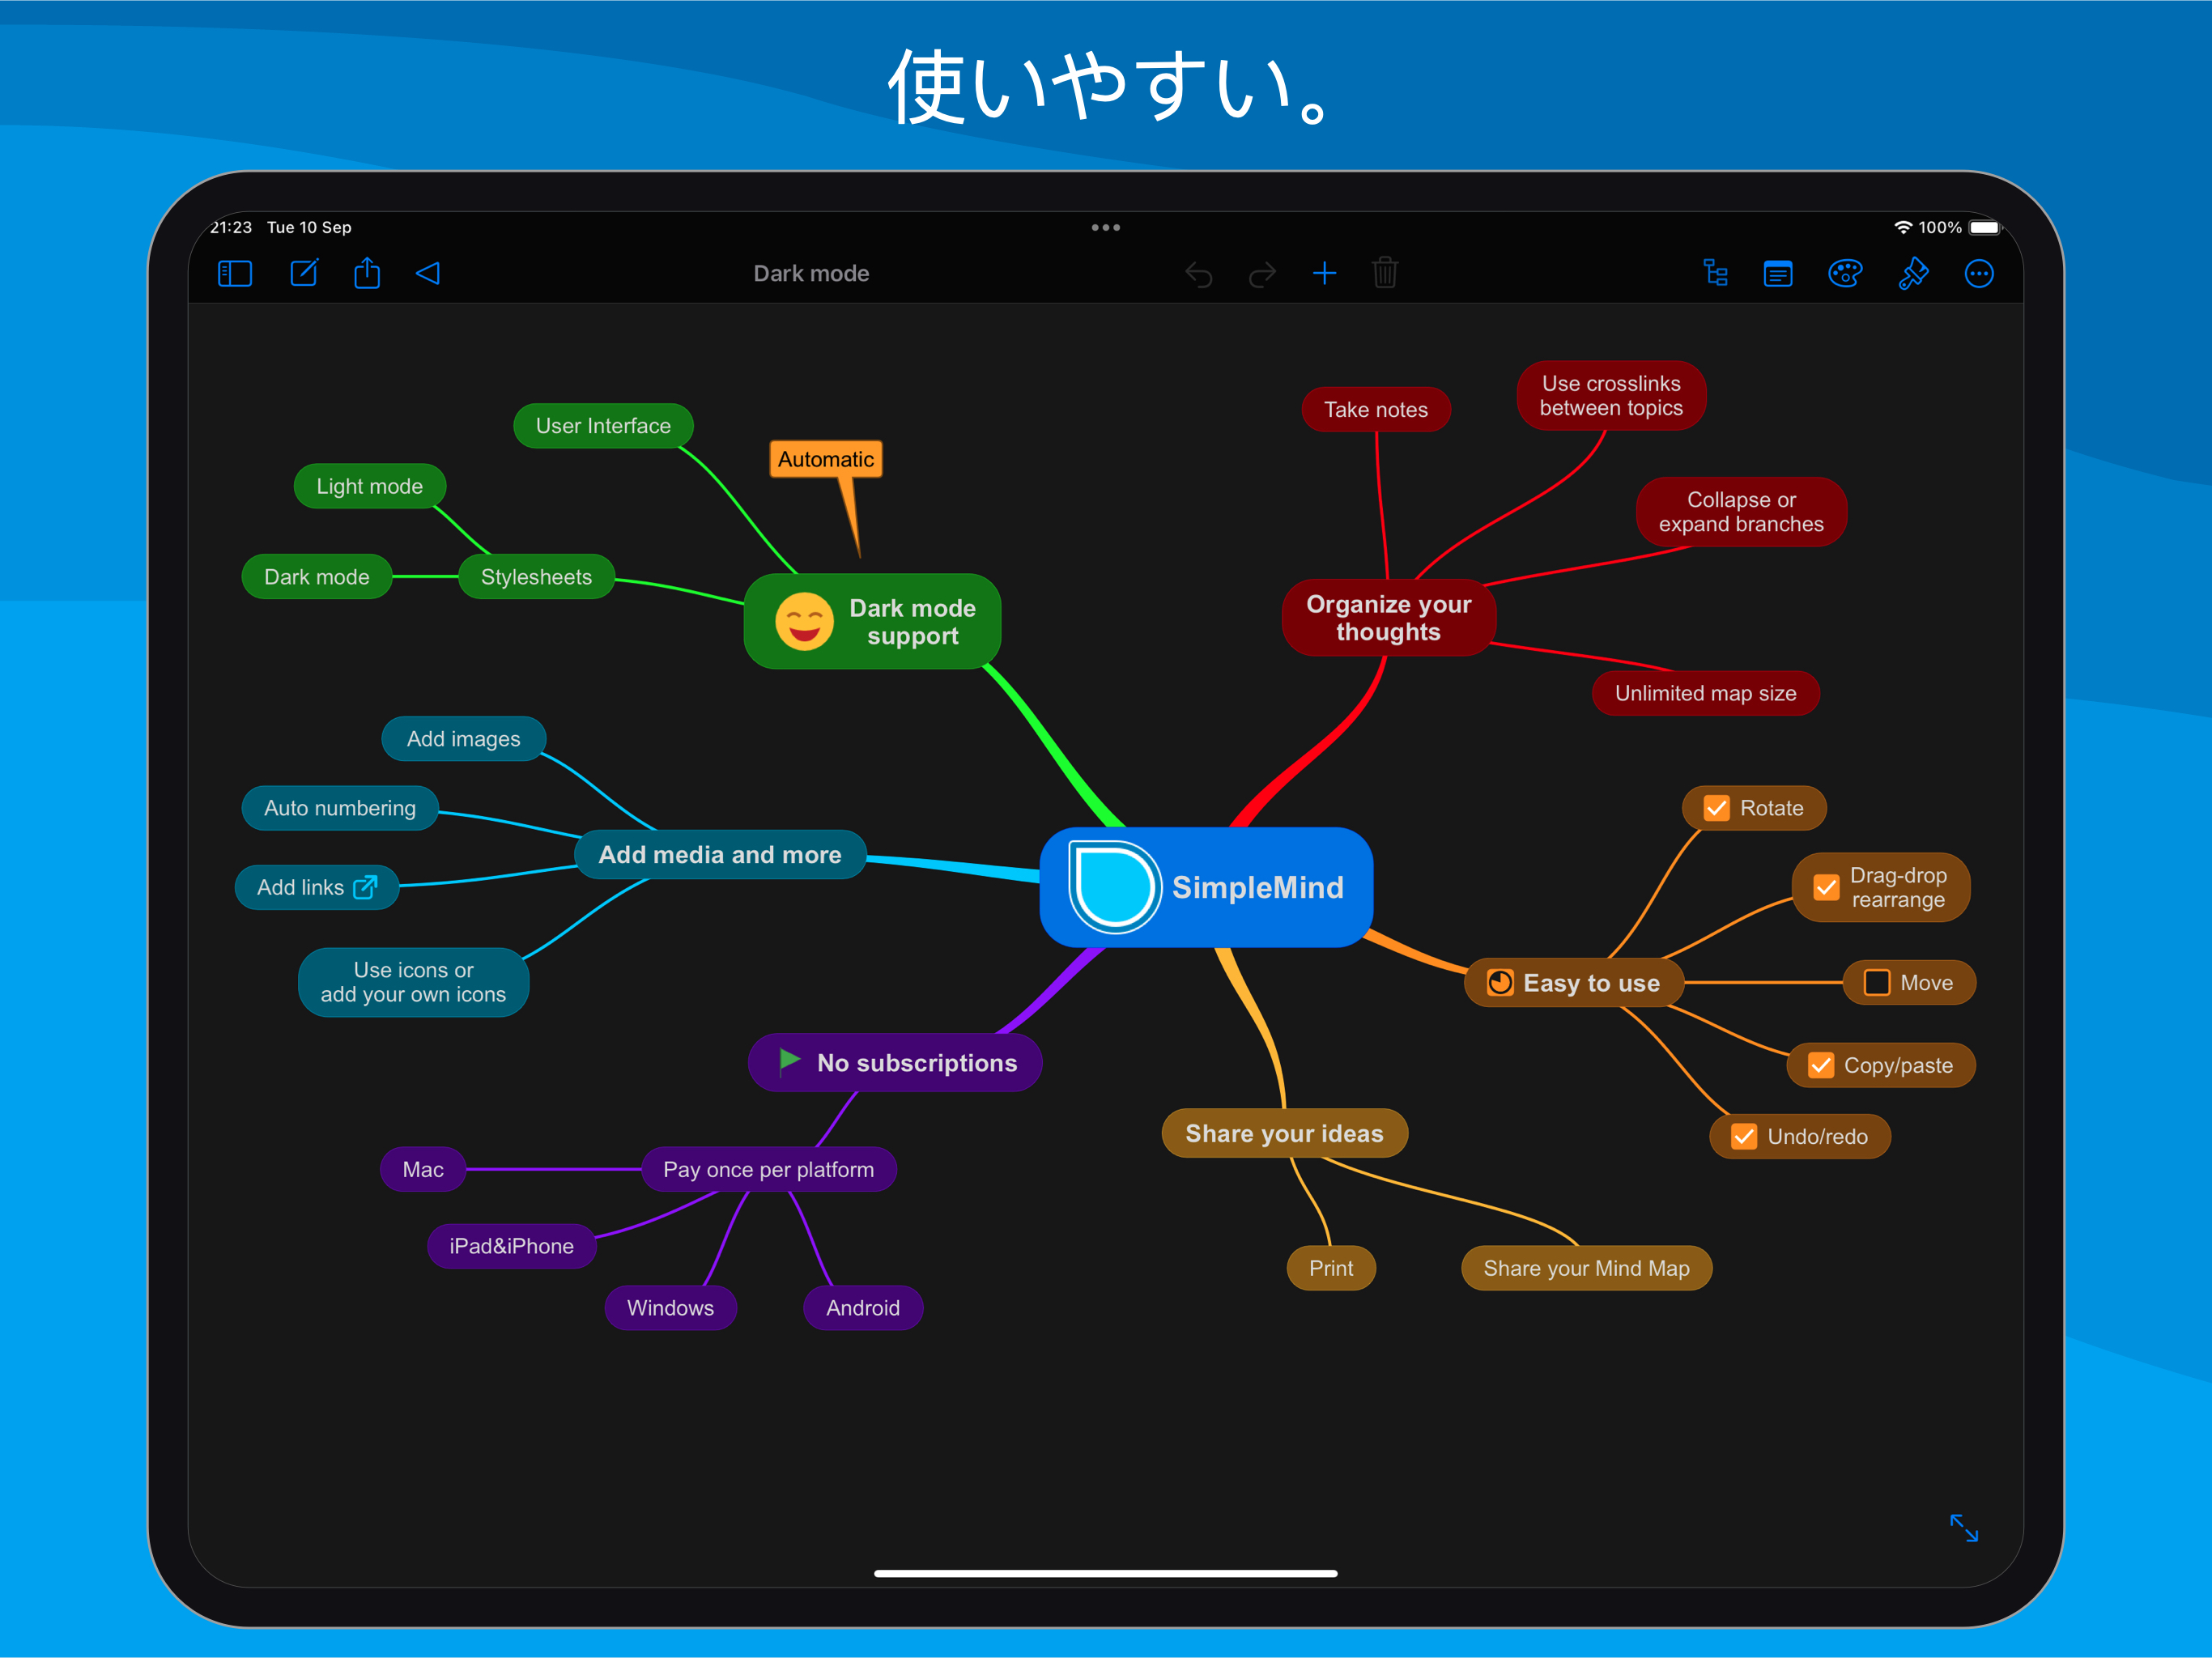Click the blue plus add-topic icon

[1324, 273]
